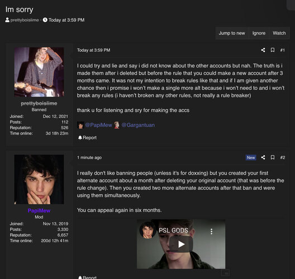Bookmark post #2
295x279 pixels.
coord(273,157)
